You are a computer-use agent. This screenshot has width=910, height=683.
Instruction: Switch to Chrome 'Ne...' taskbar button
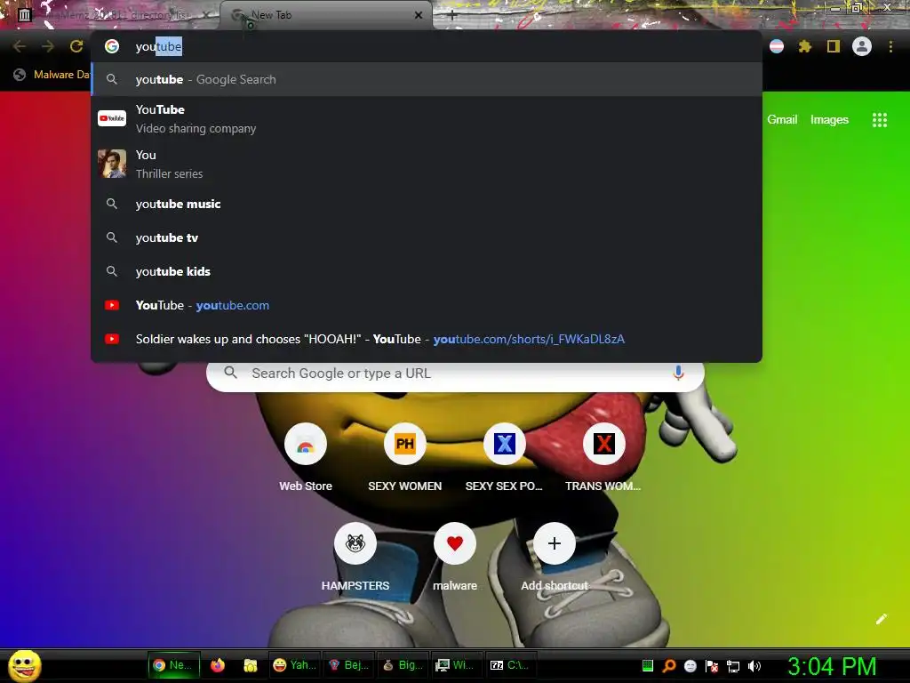(x=173, y=665)
